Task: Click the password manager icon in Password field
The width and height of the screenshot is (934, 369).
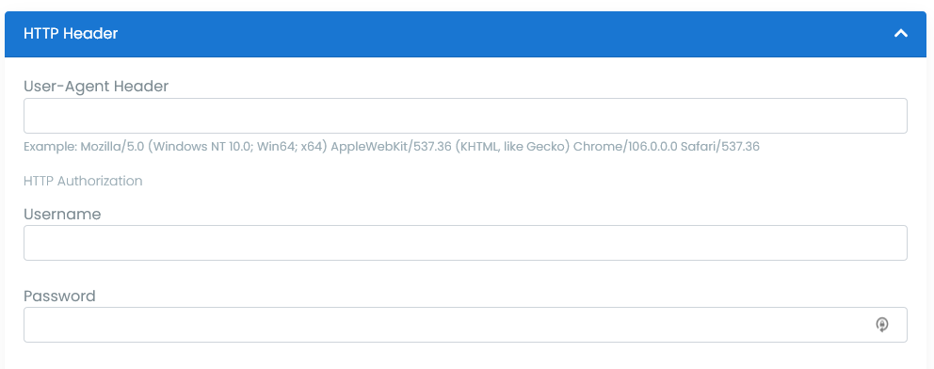Action: (881, 325)
